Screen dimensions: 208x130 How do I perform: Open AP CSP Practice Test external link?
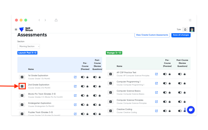[x=156, y=74]
